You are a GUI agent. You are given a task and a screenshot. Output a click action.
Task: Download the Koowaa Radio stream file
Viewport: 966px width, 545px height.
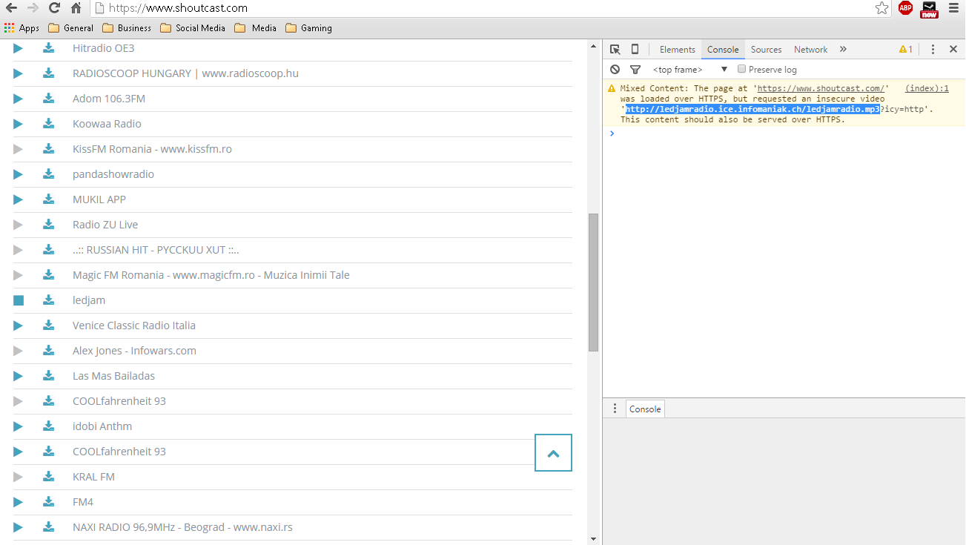click(48, 124)
